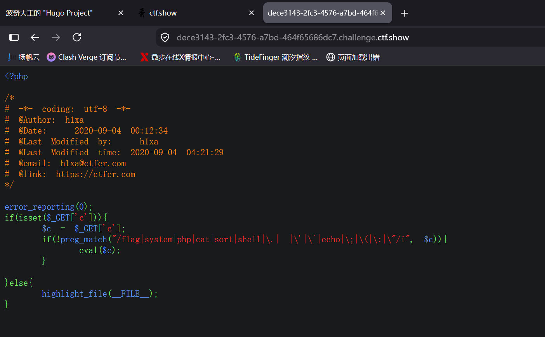Click the "highlight_file(__FILE__);" line

[100, 294]
